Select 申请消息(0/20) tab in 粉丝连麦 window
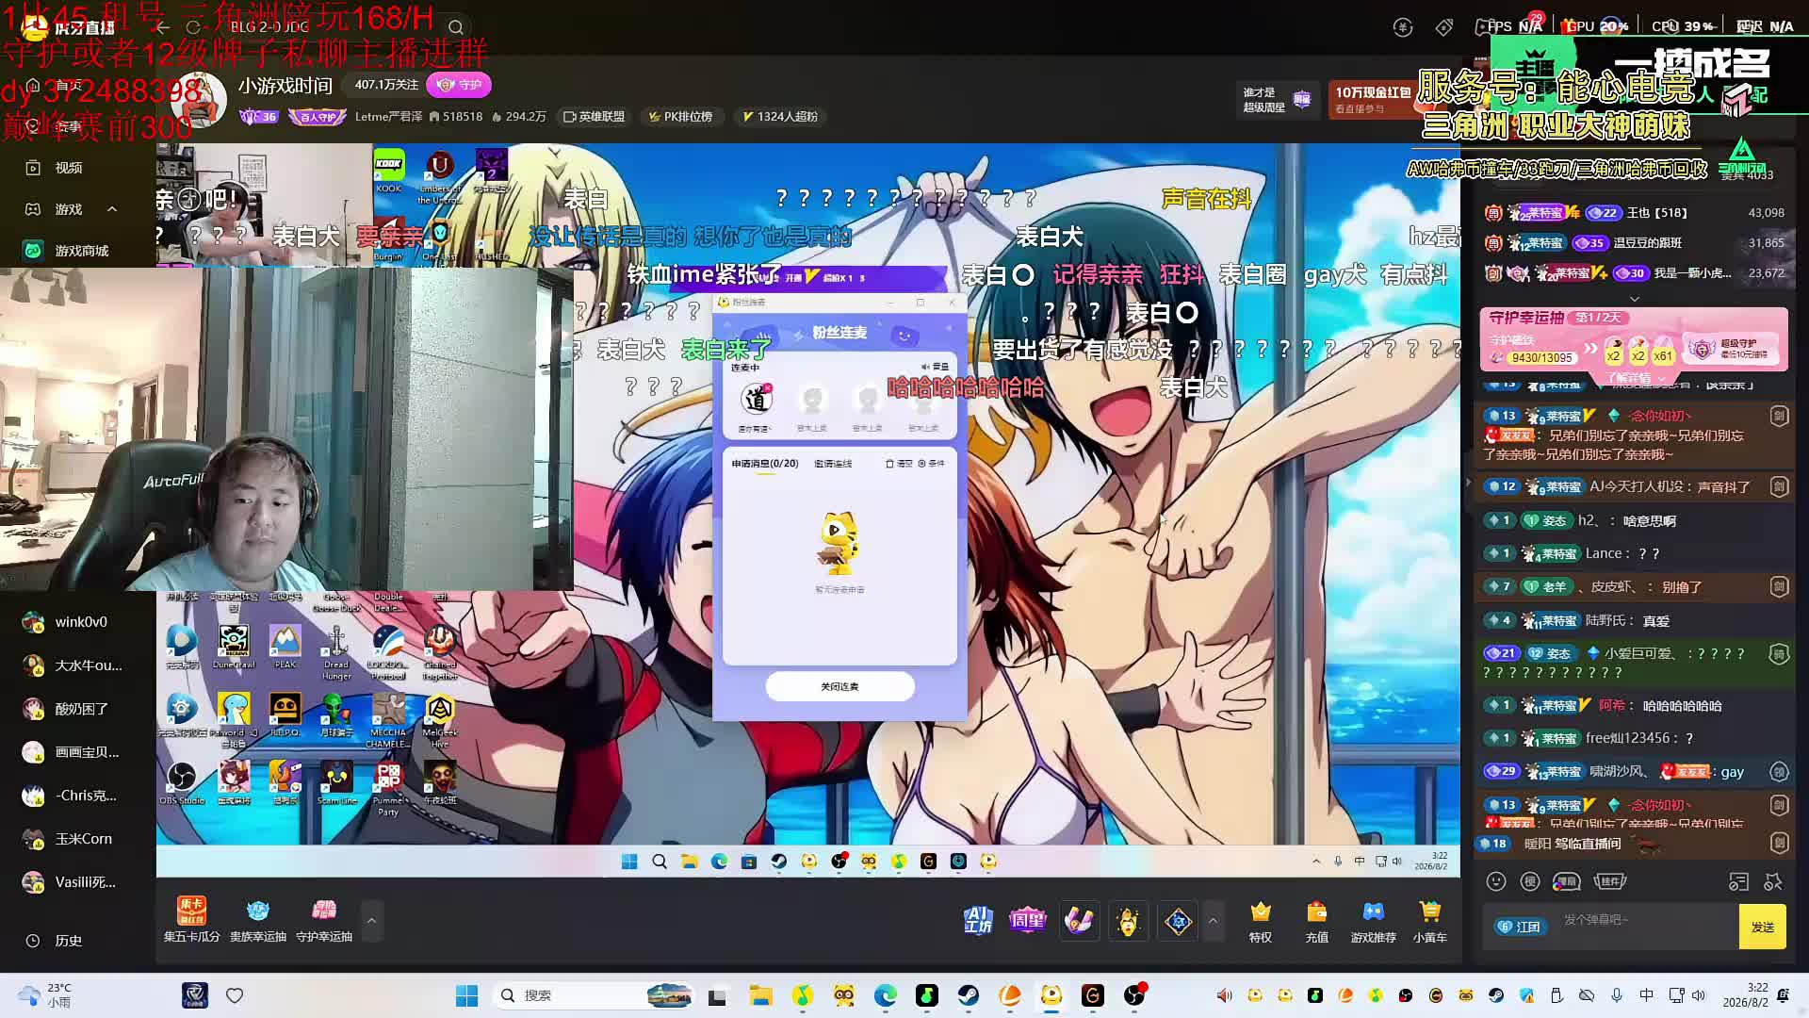The image size is (1809, 1018). (765, 464)
